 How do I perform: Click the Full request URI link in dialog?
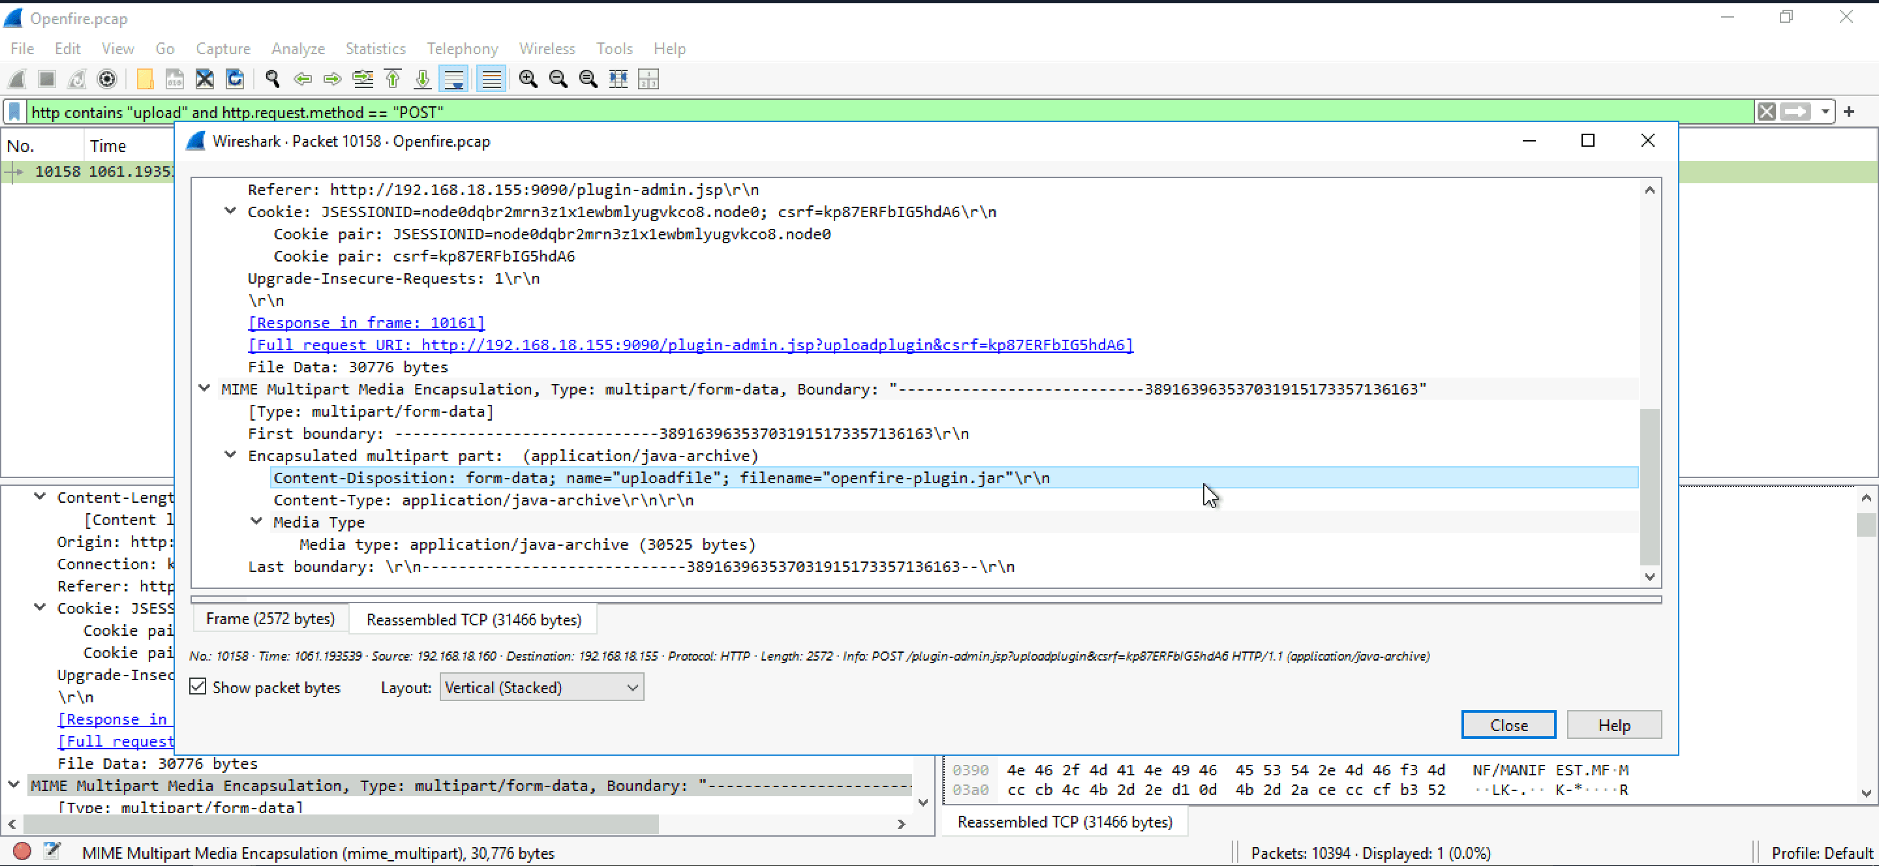tap(690, 345)
